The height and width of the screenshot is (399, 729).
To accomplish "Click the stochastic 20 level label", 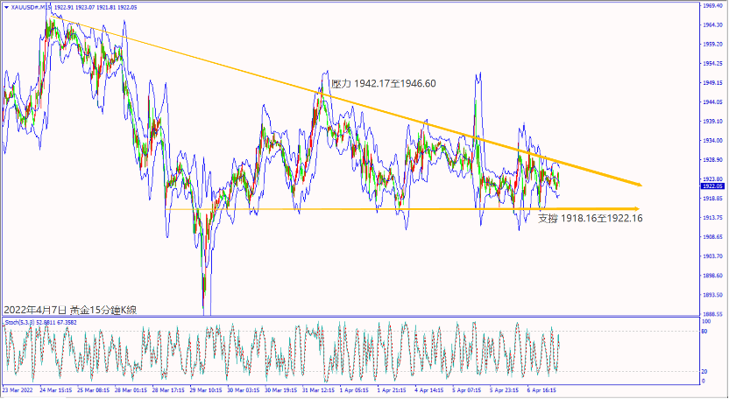I will (705, 369).
